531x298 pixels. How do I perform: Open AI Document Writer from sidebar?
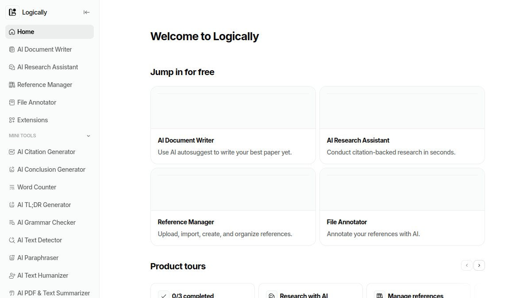point(50,49)
